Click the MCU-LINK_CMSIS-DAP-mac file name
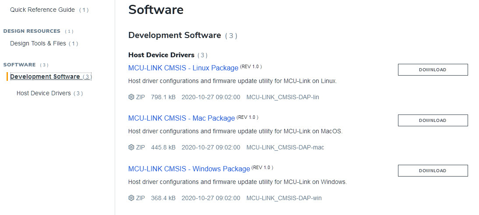 pos(285,147)
